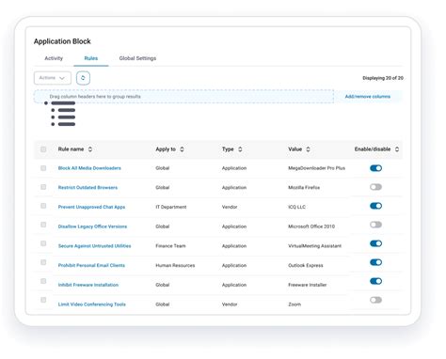The image size is (446, 359).
Task: Sort by Enable/disable column arrows
Action: pos(397,149)
